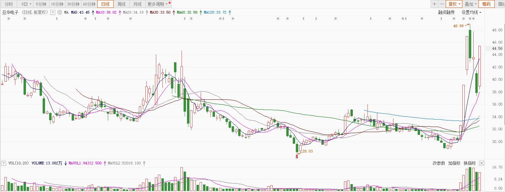
Task: Zoom in chart with plus button
Action: click(x=434, y=4)
